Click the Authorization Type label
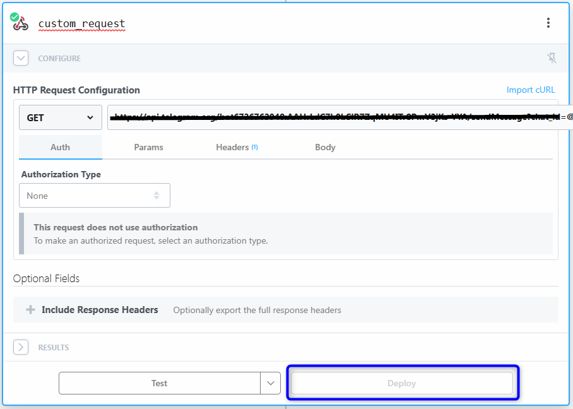The width and height of the screenshot is (573, 409). point(61,174)
